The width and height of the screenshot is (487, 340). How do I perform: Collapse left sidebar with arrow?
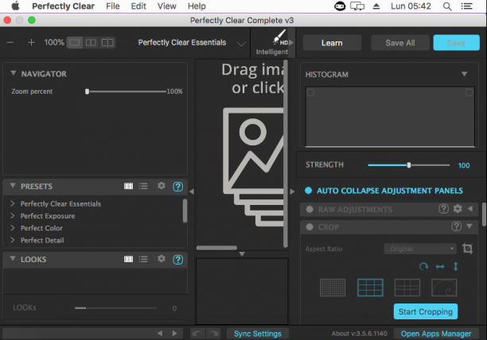(x=192, y=191)
